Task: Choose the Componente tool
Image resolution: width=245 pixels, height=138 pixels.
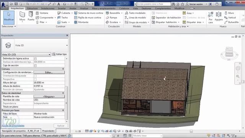Action: (45, 18)
